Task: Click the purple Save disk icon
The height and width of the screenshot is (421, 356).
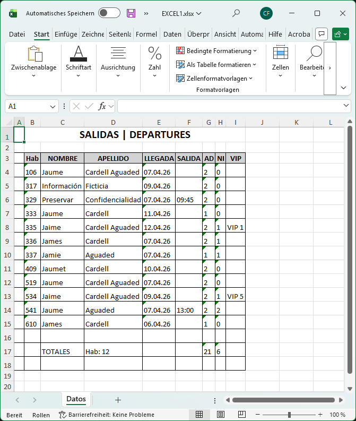Action: coord(131,13)
